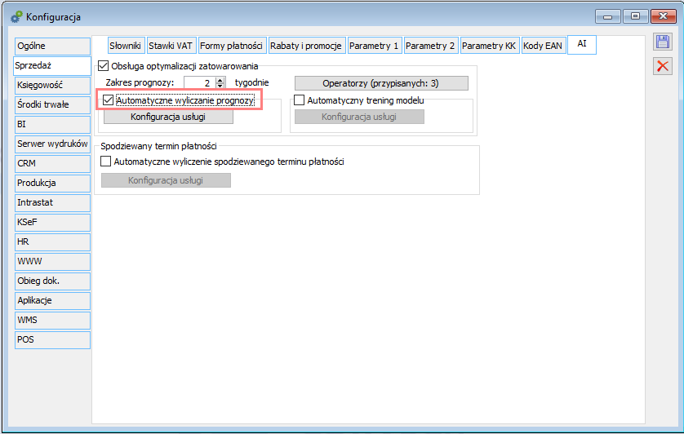Select the Sprzedaż section

pyautogui.click(x=52, y=66)
